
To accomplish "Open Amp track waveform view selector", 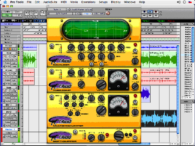I will click(10, 60).
